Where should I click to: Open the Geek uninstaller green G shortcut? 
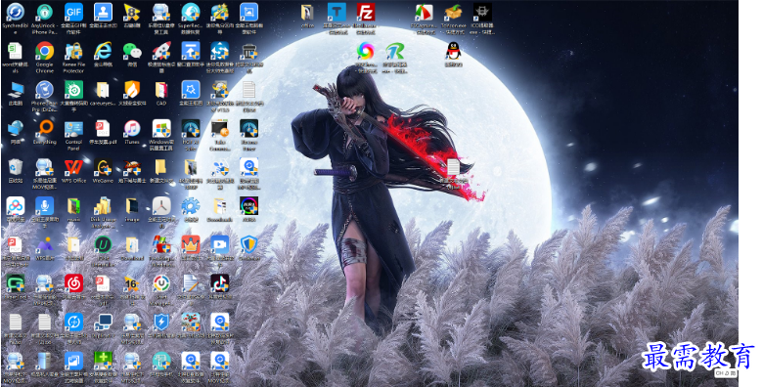(15, 283)
